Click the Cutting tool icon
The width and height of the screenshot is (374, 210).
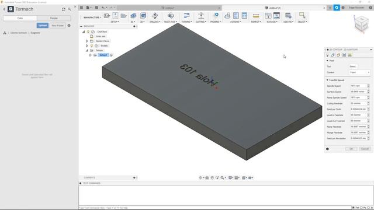pyautogui.click(x=201, y=16)
